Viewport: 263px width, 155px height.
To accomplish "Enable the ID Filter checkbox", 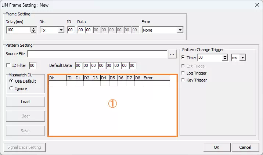I will pyautogui.click(x=8, y=65).
